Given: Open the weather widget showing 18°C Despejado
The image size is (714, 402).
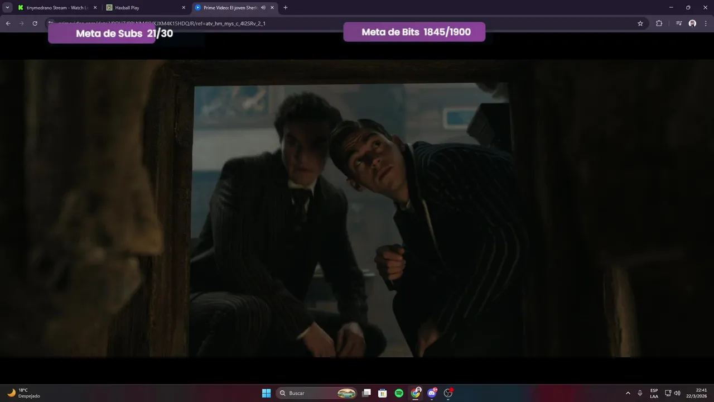Looking at the screenshot, I should point(23,393).
